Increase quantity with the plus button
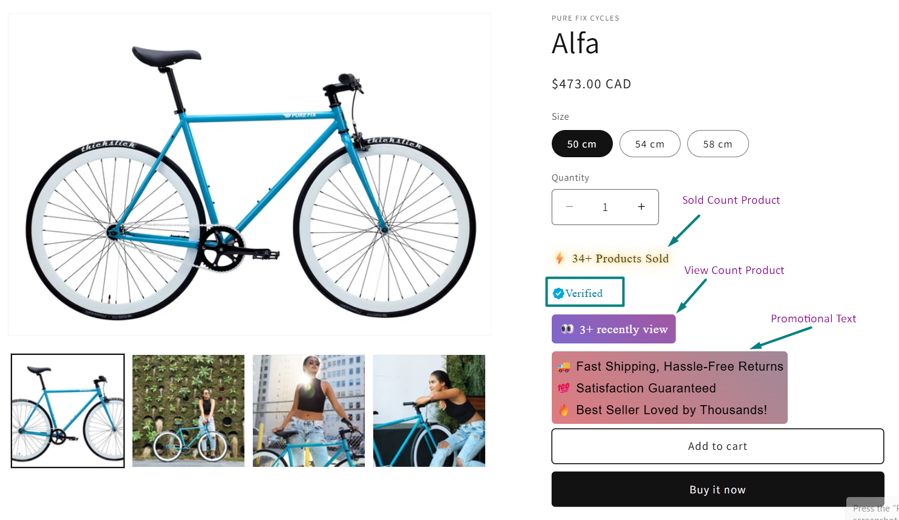 point(641,207)
